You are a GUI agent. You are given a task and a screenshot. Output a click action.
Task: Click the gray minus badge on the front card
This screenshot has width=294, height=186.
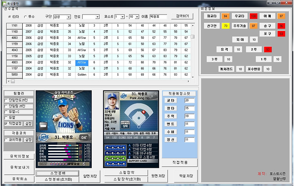43,126
